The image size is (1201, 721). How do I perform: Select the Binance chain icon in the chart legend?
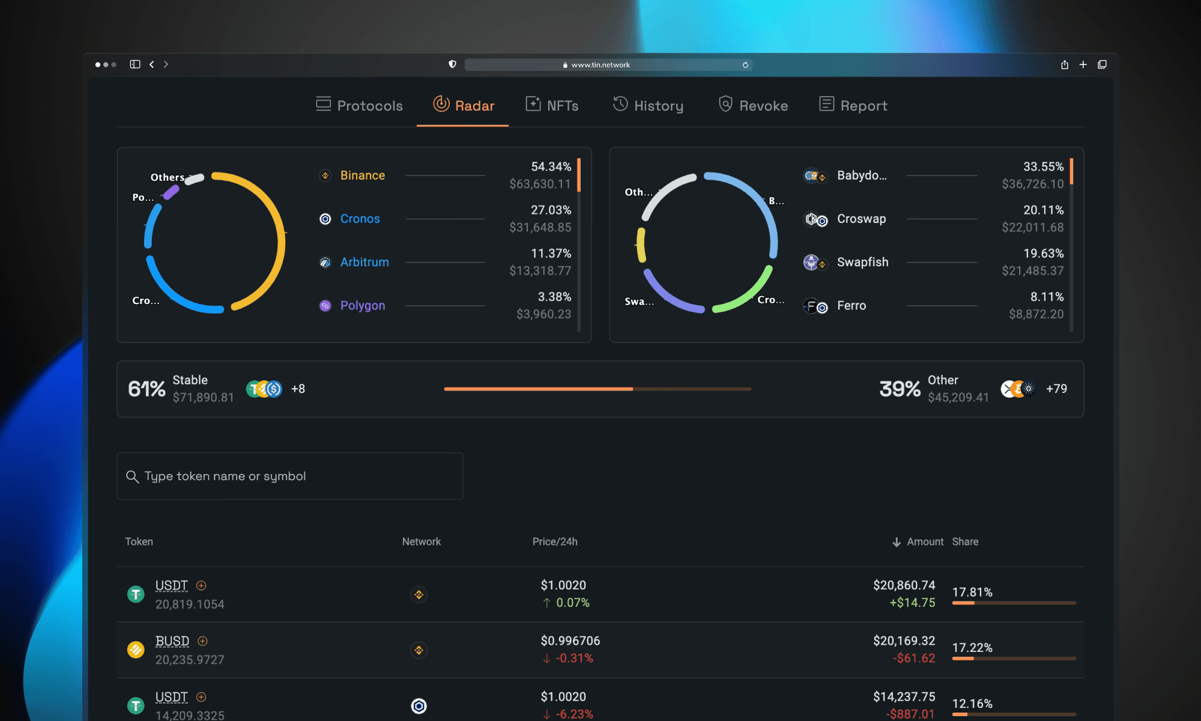click(x=325, y=175)
